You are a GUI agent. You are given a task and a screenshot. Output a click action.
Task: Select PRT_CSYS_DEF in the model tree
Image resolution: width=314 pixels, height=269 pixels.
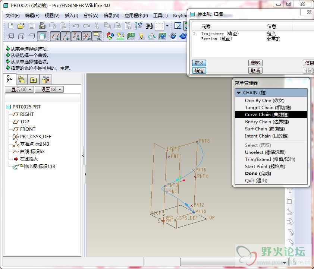35,137
